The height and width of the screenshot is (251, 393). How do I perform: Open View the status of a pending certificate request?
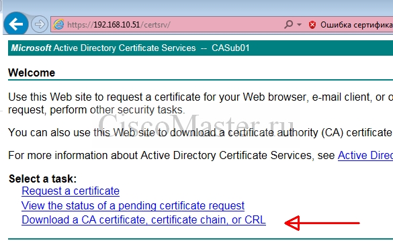point(133,205)
